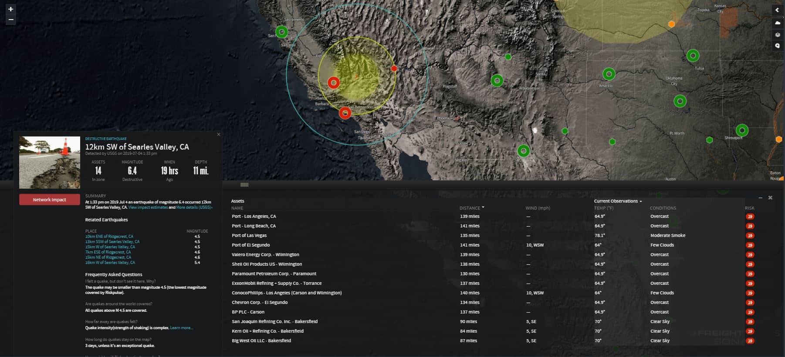Select the ConocoPhillips - Los Angeles asset row
The height and width of the screenshot is (357, 785).
click(493, 293)
